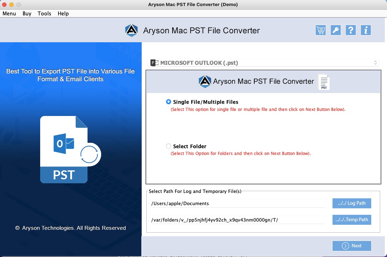The image size is (387, 257).
Task: Click 'Select Path For Log and Temporary File(s)' label
Action: pyautogui.click(x=195, y=191)
